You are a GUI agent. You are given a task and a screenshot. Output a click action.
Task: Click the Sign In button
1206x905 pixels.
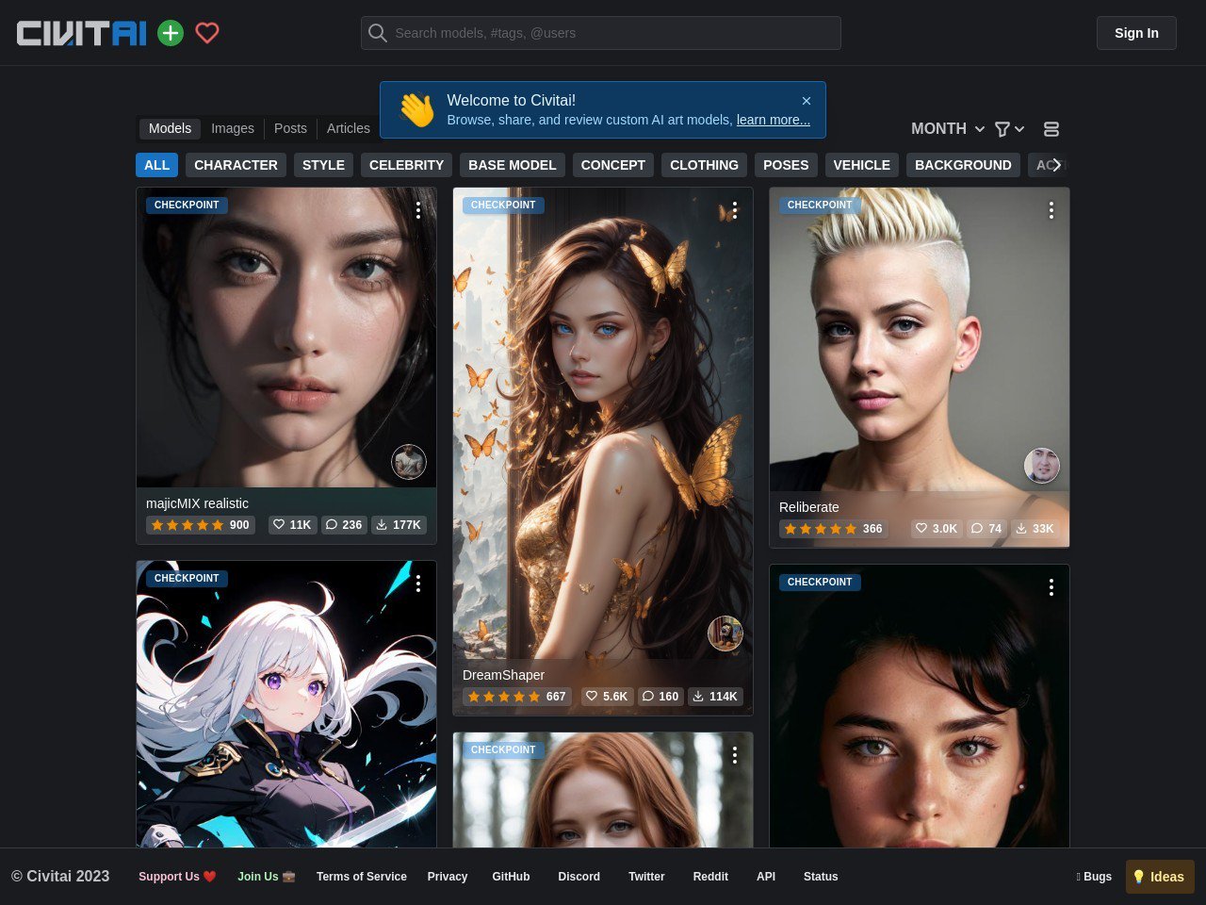[x=1136, y=33]
